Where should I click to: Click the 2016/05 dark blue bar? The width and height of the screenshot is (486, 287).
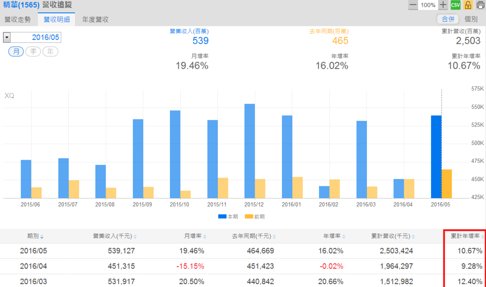436,157
